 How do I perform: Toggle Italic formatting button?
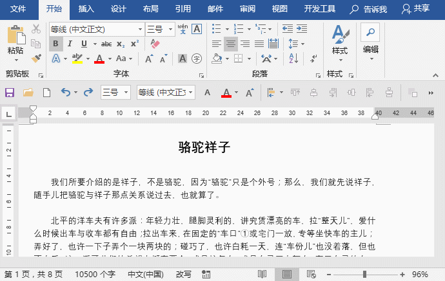point(71,44)
